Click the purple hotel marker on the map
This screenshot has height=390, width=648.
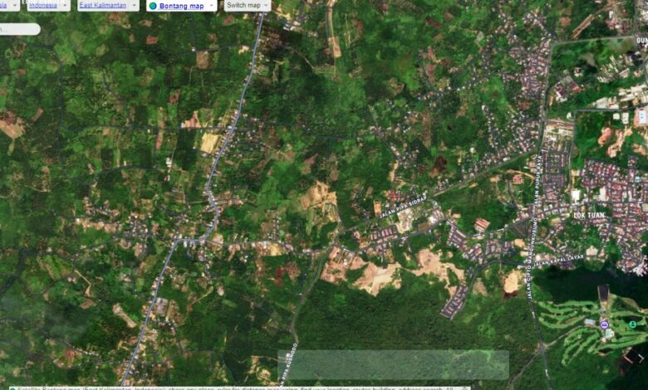pyautogui.click(x=604, y=324)
